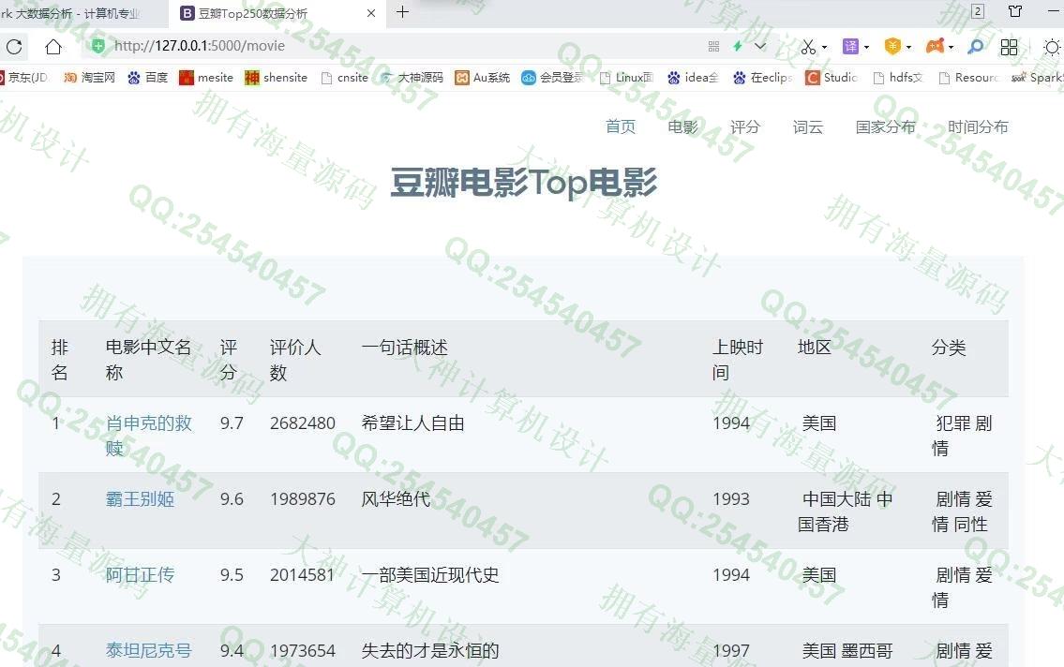Reload the page with the refresh icon
Viewport: 1064px width, 667px height.
(x=14, y=46)
